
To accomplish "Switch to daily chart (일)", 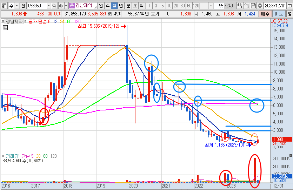I will click(101, 6).
